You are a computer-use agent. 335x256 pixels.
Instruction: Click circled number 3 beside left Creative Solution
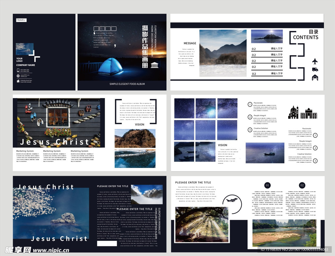pyautogui.click(x=250, y=130)
